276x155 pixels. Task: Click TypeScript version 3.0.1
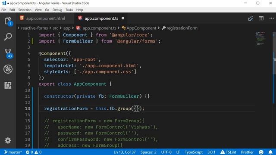pyautogui.click(x=211, y=152)
